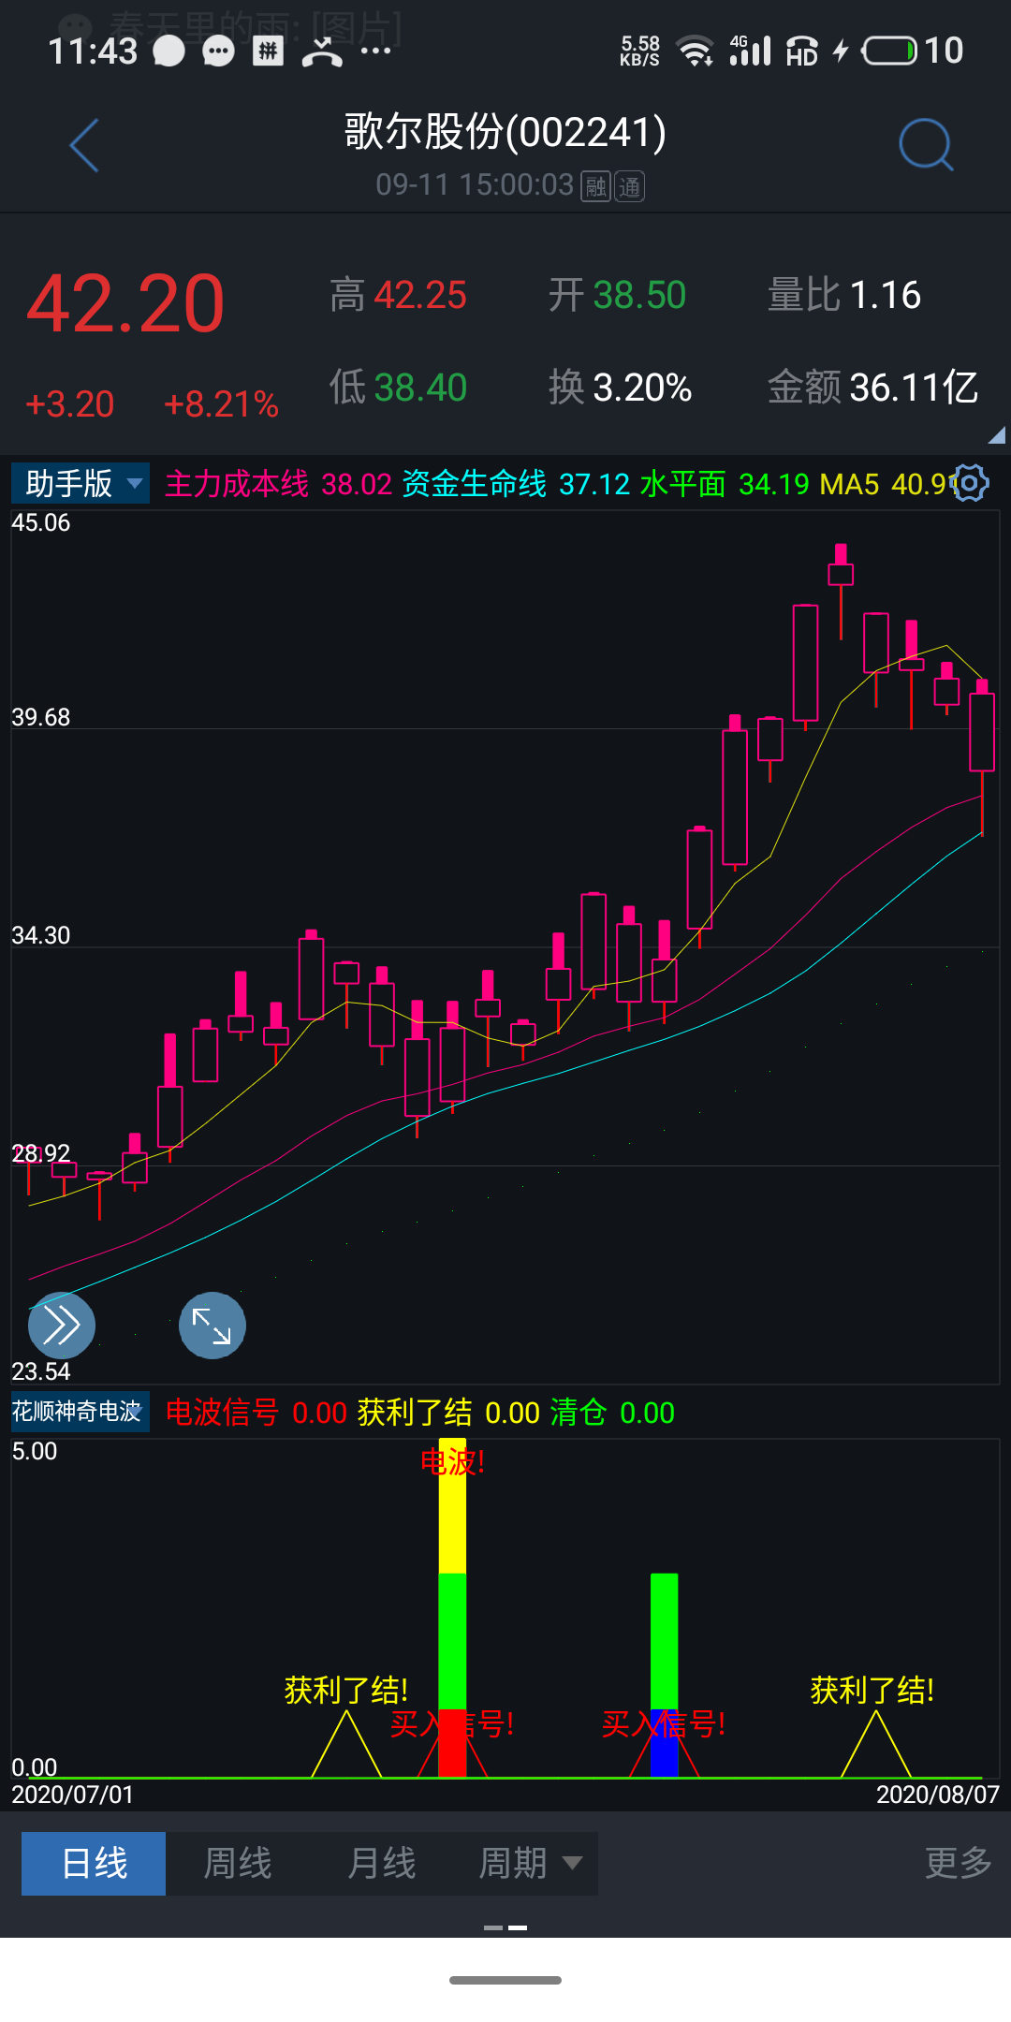Tap the stock title 歌尔股份(002241)
The width and height of the screenshot is (1011, 2022).
coord(505,132)
